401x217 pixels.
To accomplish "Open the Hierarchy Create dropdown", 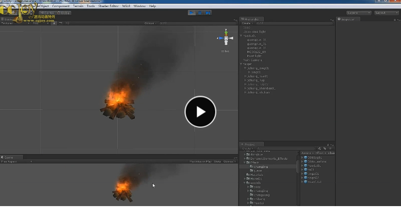I will pos(247,23).
